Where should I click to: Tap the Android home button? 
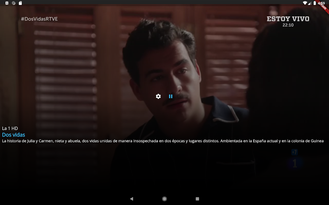point(164,199)
